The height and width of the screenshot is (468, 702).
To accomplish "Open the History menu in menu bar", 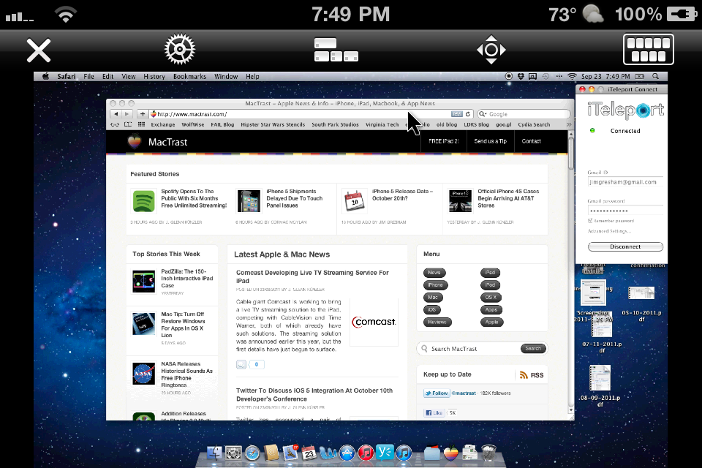I will click(x=154, y=77).
